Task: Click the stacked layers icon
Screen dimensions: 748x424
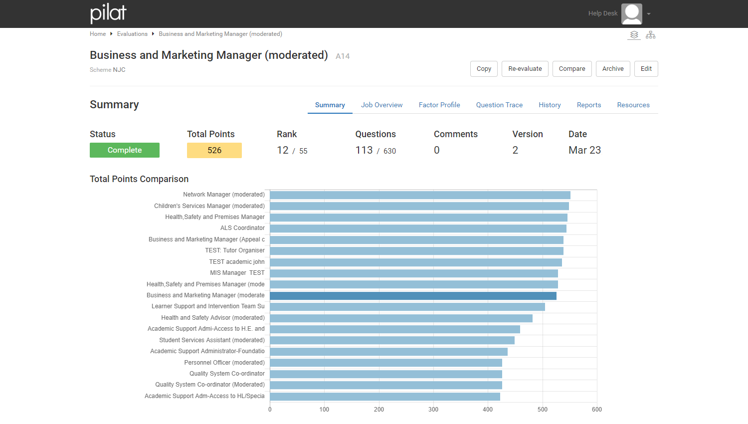Action: point(634,35)
